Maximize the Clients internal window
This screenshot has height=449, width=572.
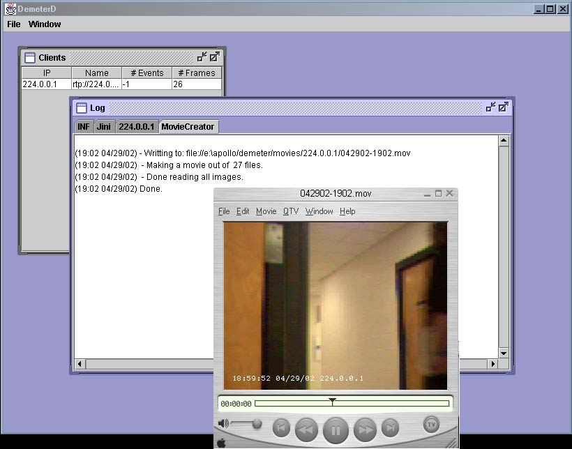[215, 57]
